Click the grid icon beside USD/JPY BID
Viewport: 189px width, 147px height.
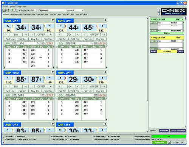(15, 43)
